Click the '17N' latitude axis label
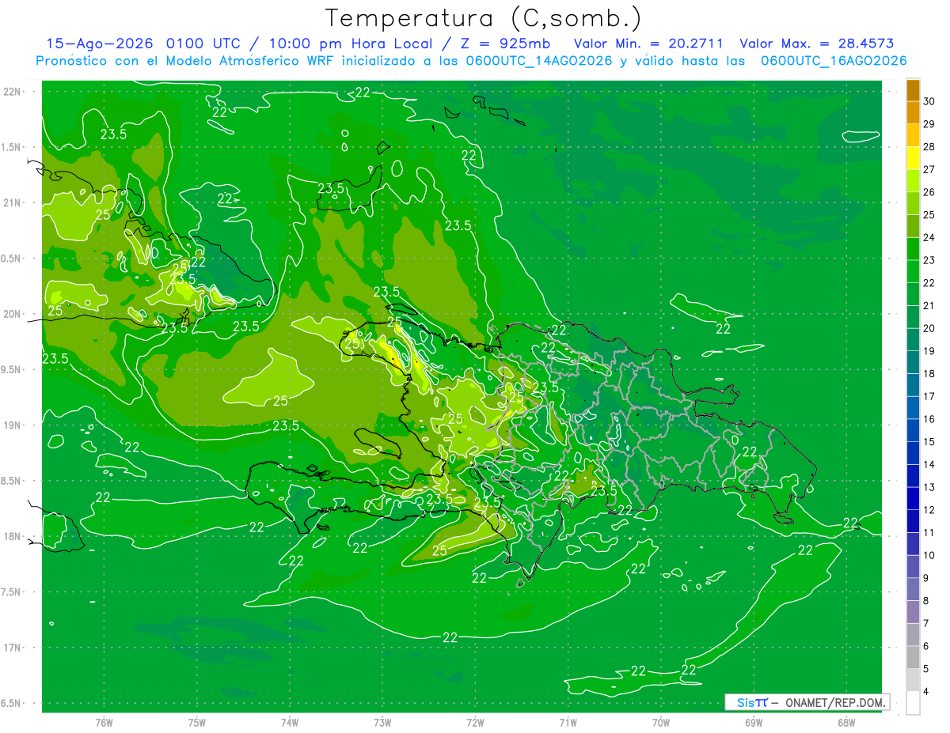The height and width of the screenshot is (733, 950). point(13,648)
